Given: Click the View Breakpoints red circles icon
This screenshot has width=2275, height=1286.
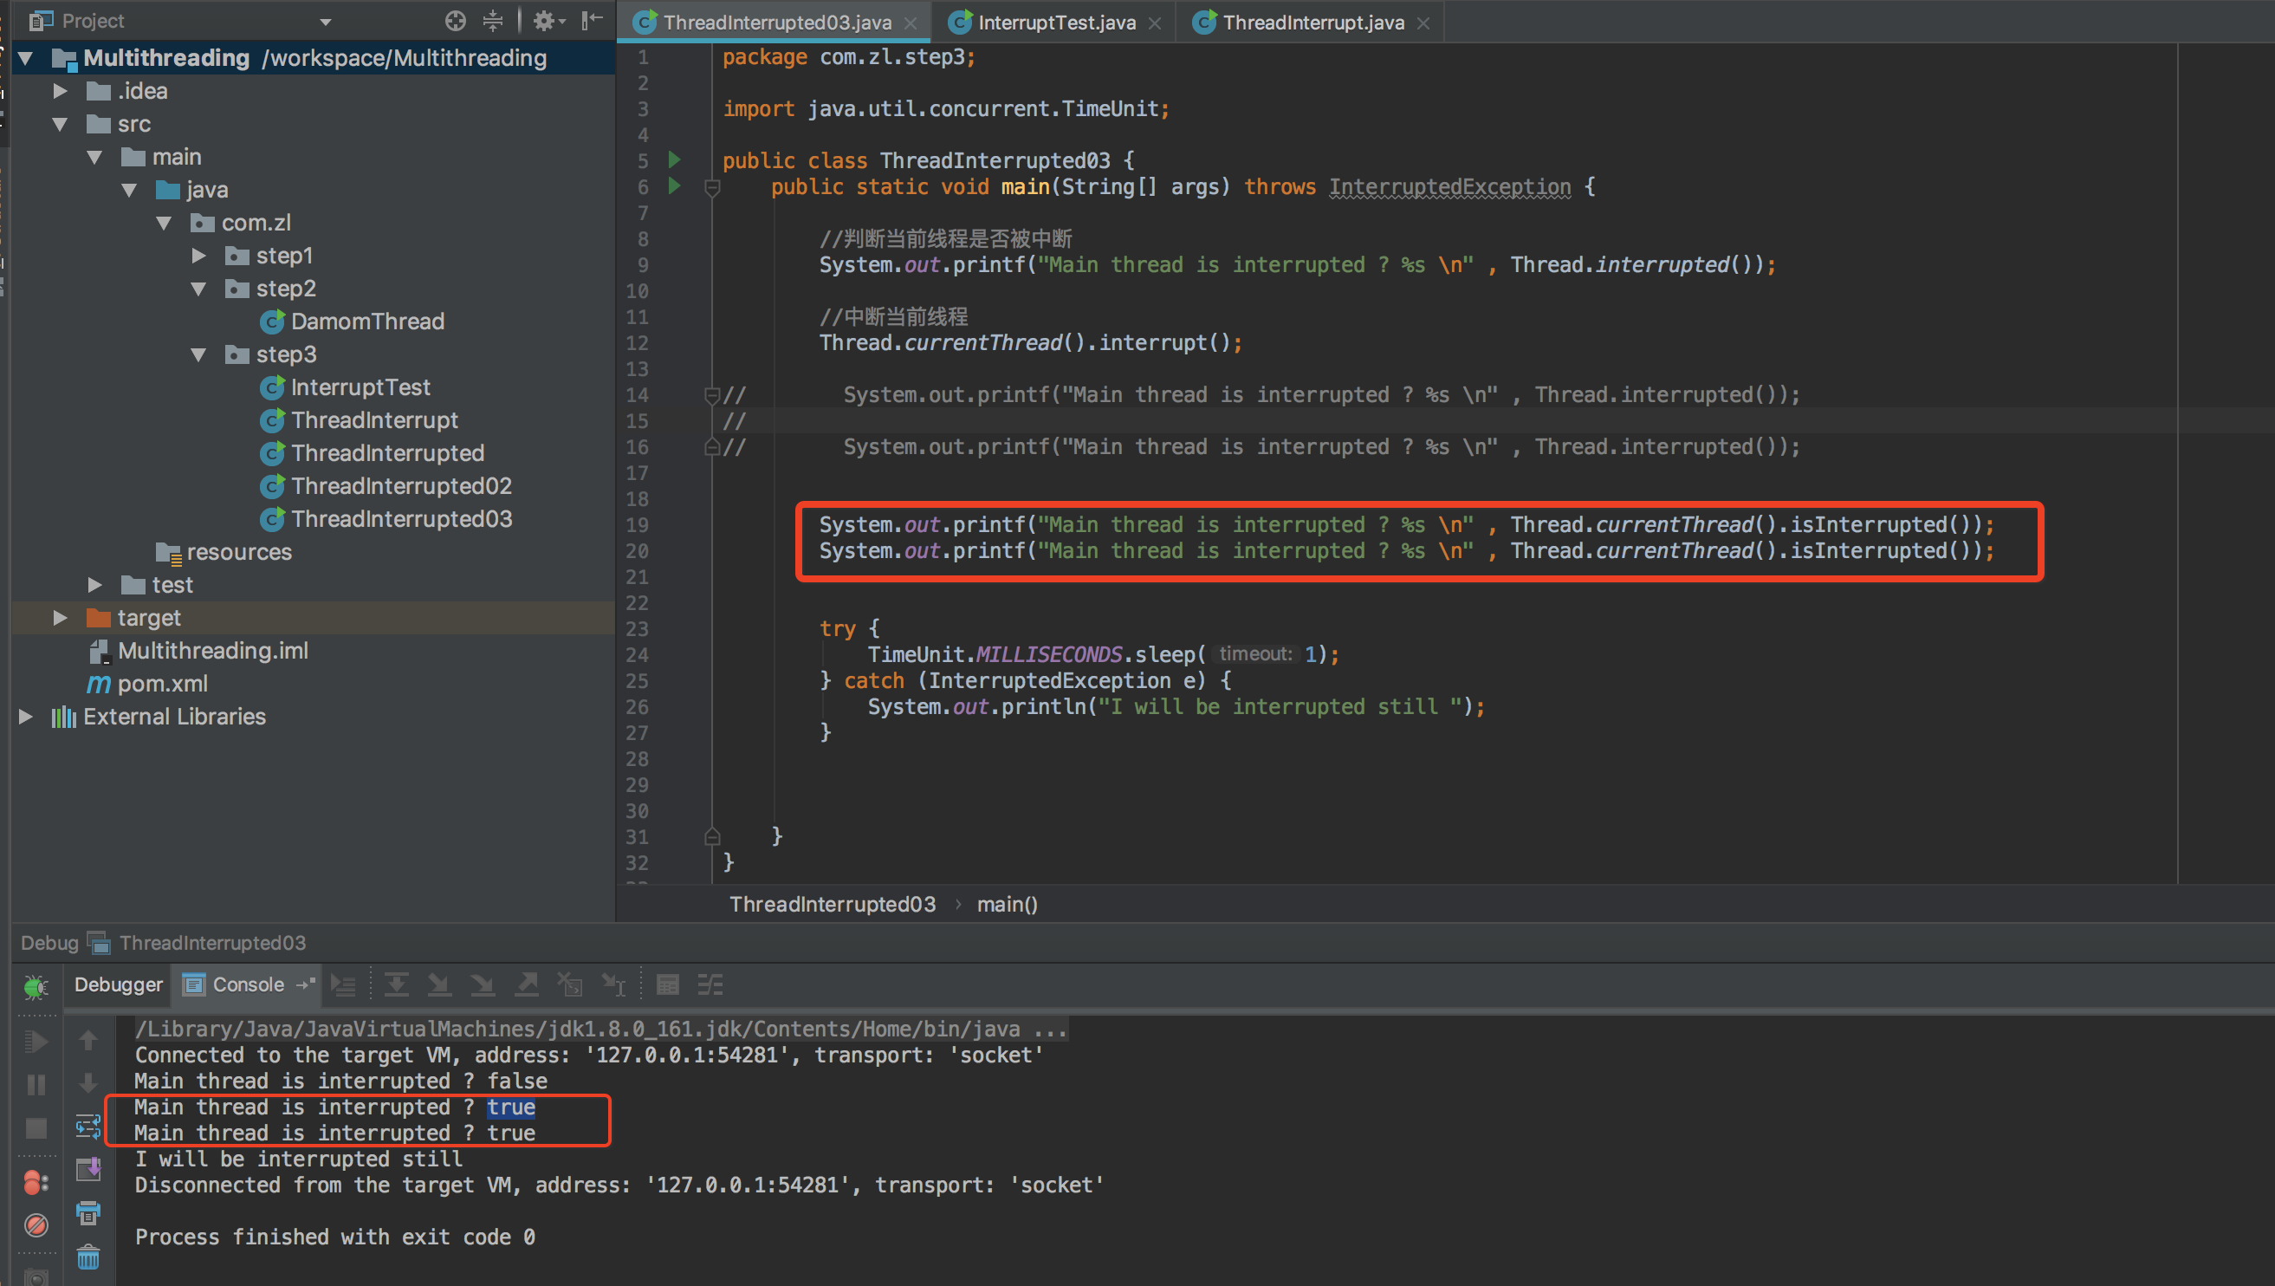Looking at the screenshot, I should coord(36,1182).
